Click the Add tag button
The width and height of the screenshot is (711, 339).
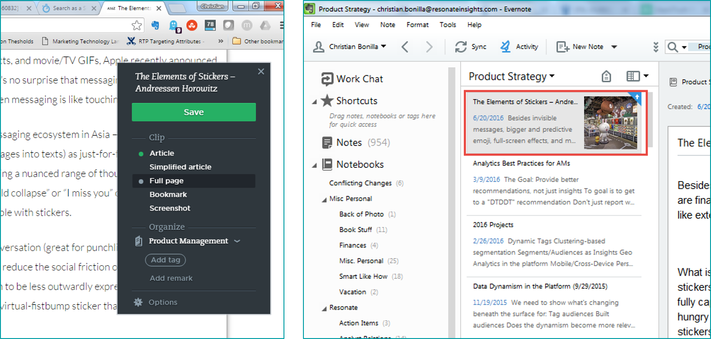click(x=165, y=260)
